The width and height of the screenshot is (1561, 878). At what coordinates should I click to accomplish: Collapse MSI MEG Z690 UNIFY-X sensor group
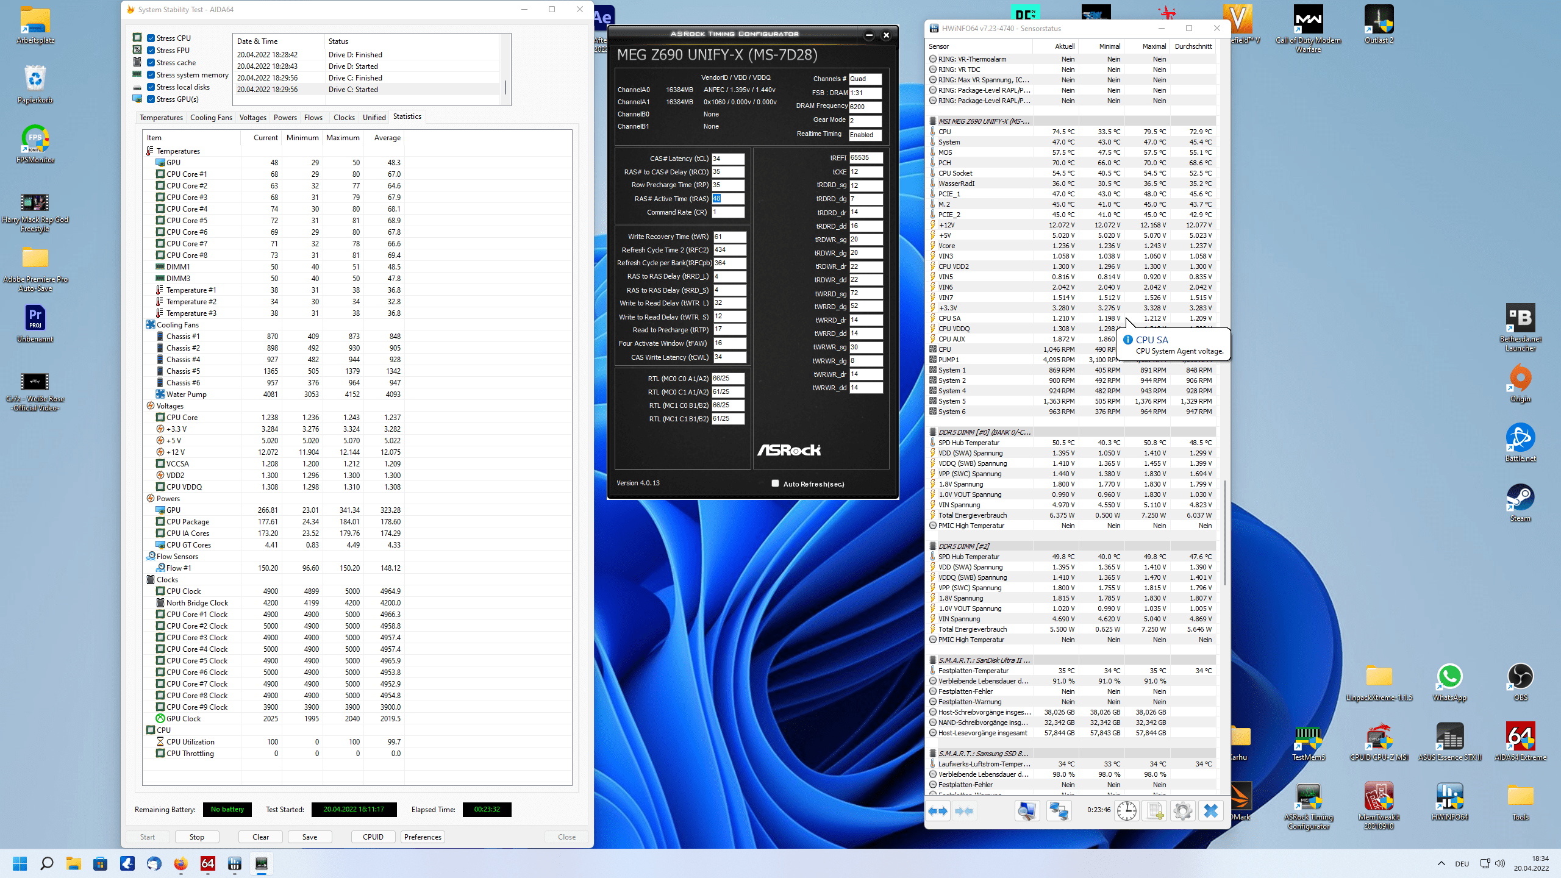click(x=933, y=121)
